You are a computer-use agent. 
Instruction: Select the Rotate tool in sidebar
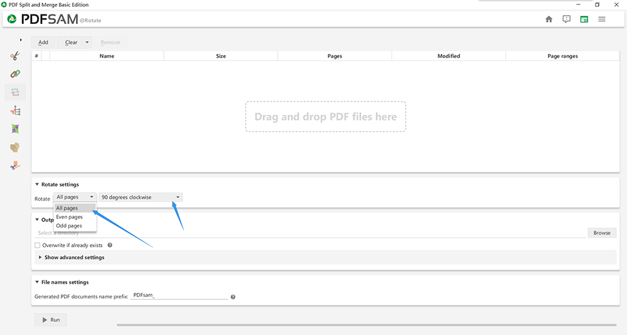coord(15,92)
